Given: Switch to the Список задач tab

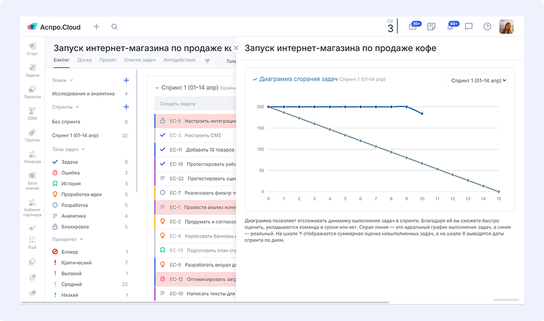Looking at the screenshot, I should pos(140,60).
